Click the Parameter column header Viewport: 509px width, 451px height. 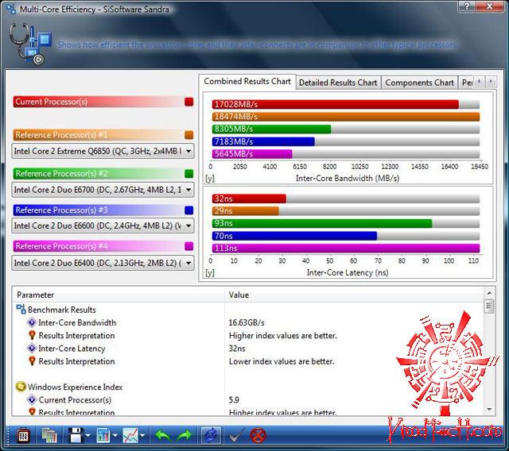(x=119, y=295)
